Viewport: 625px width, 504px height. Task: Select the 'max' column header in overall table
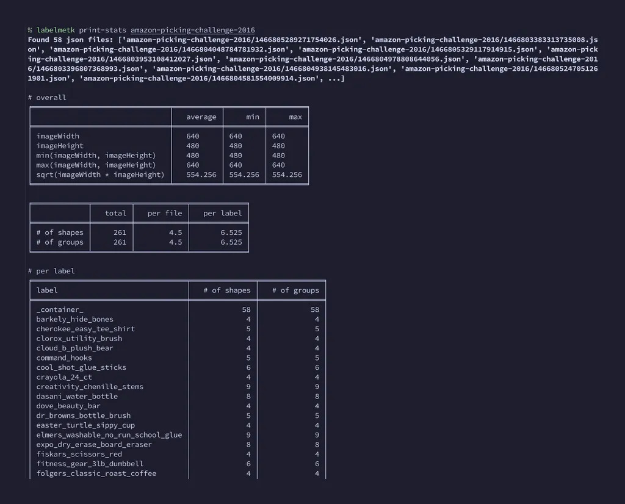coord(295,117)
